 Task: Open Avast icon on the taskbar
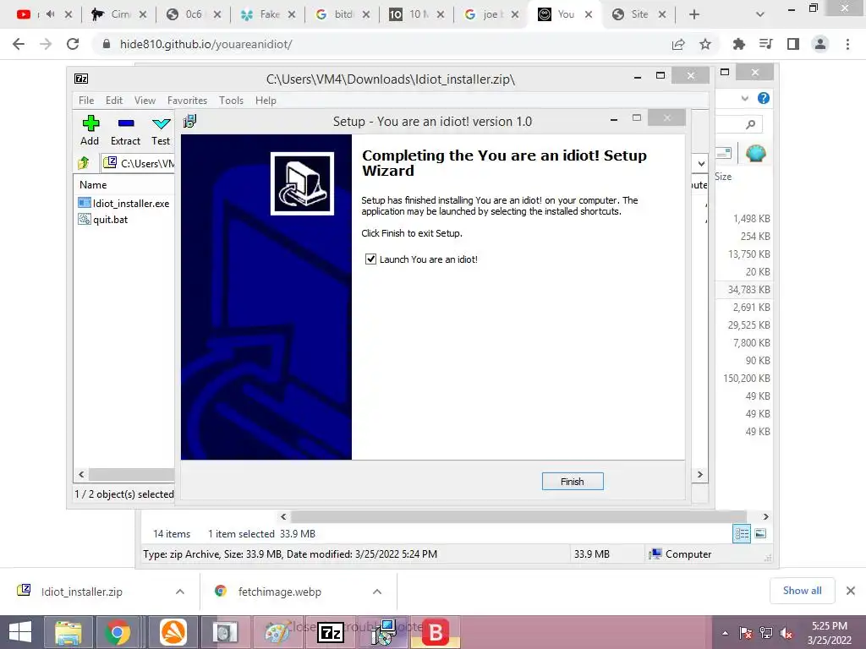(x=173, y=632)
